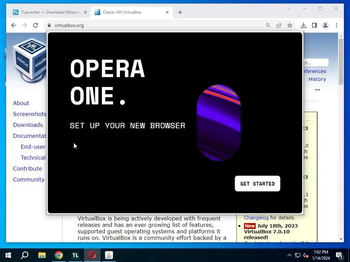Switch to Google Chrome on the taskbar
The width and height of the screenshot is (350, 262).
[x=59, y=255]
